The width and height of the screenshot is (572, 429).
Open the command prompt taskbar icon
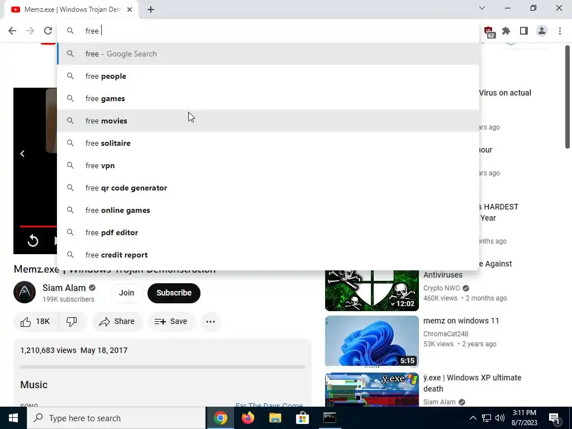[330, 418]
